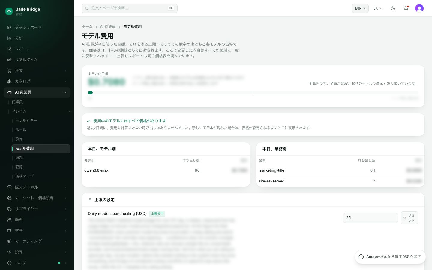Open リアルタイム view
432x270 pixels.
[37, 60]
